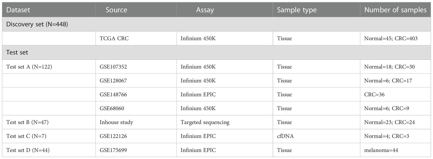
Task: Select the Test set A (N=122) cell
Action: coord(29,67)
